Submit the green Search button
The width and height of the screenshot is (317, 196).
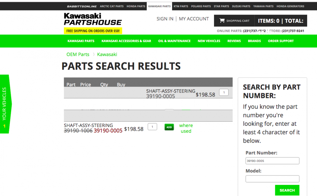pyautogui.click(x=287, y=190)
